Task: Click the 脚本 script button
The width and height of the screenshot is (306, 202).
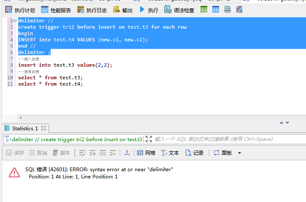Action: click(x=61, y=153)
